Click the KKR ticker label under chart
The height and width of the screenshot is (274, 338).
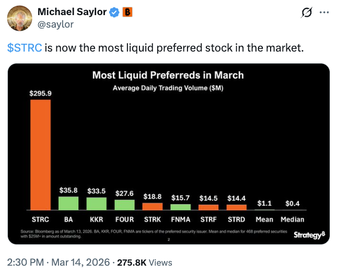[x=97, y=219]
